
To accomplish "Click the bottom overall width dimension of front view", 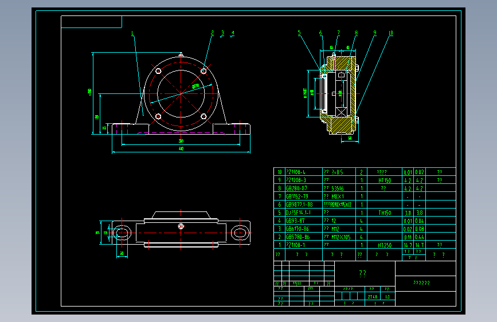I will 181,148.
